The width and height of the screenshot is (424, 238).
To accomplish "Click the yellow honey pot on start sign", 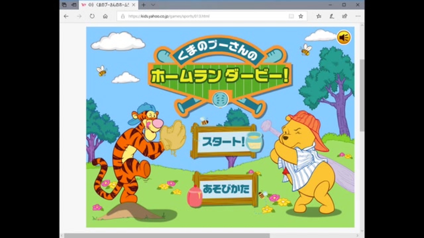I will click(x=254, y=142).
